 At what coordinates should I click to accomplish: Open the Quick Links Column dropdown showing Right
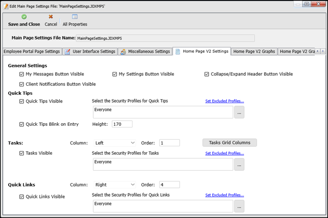(x=115, y=185)
